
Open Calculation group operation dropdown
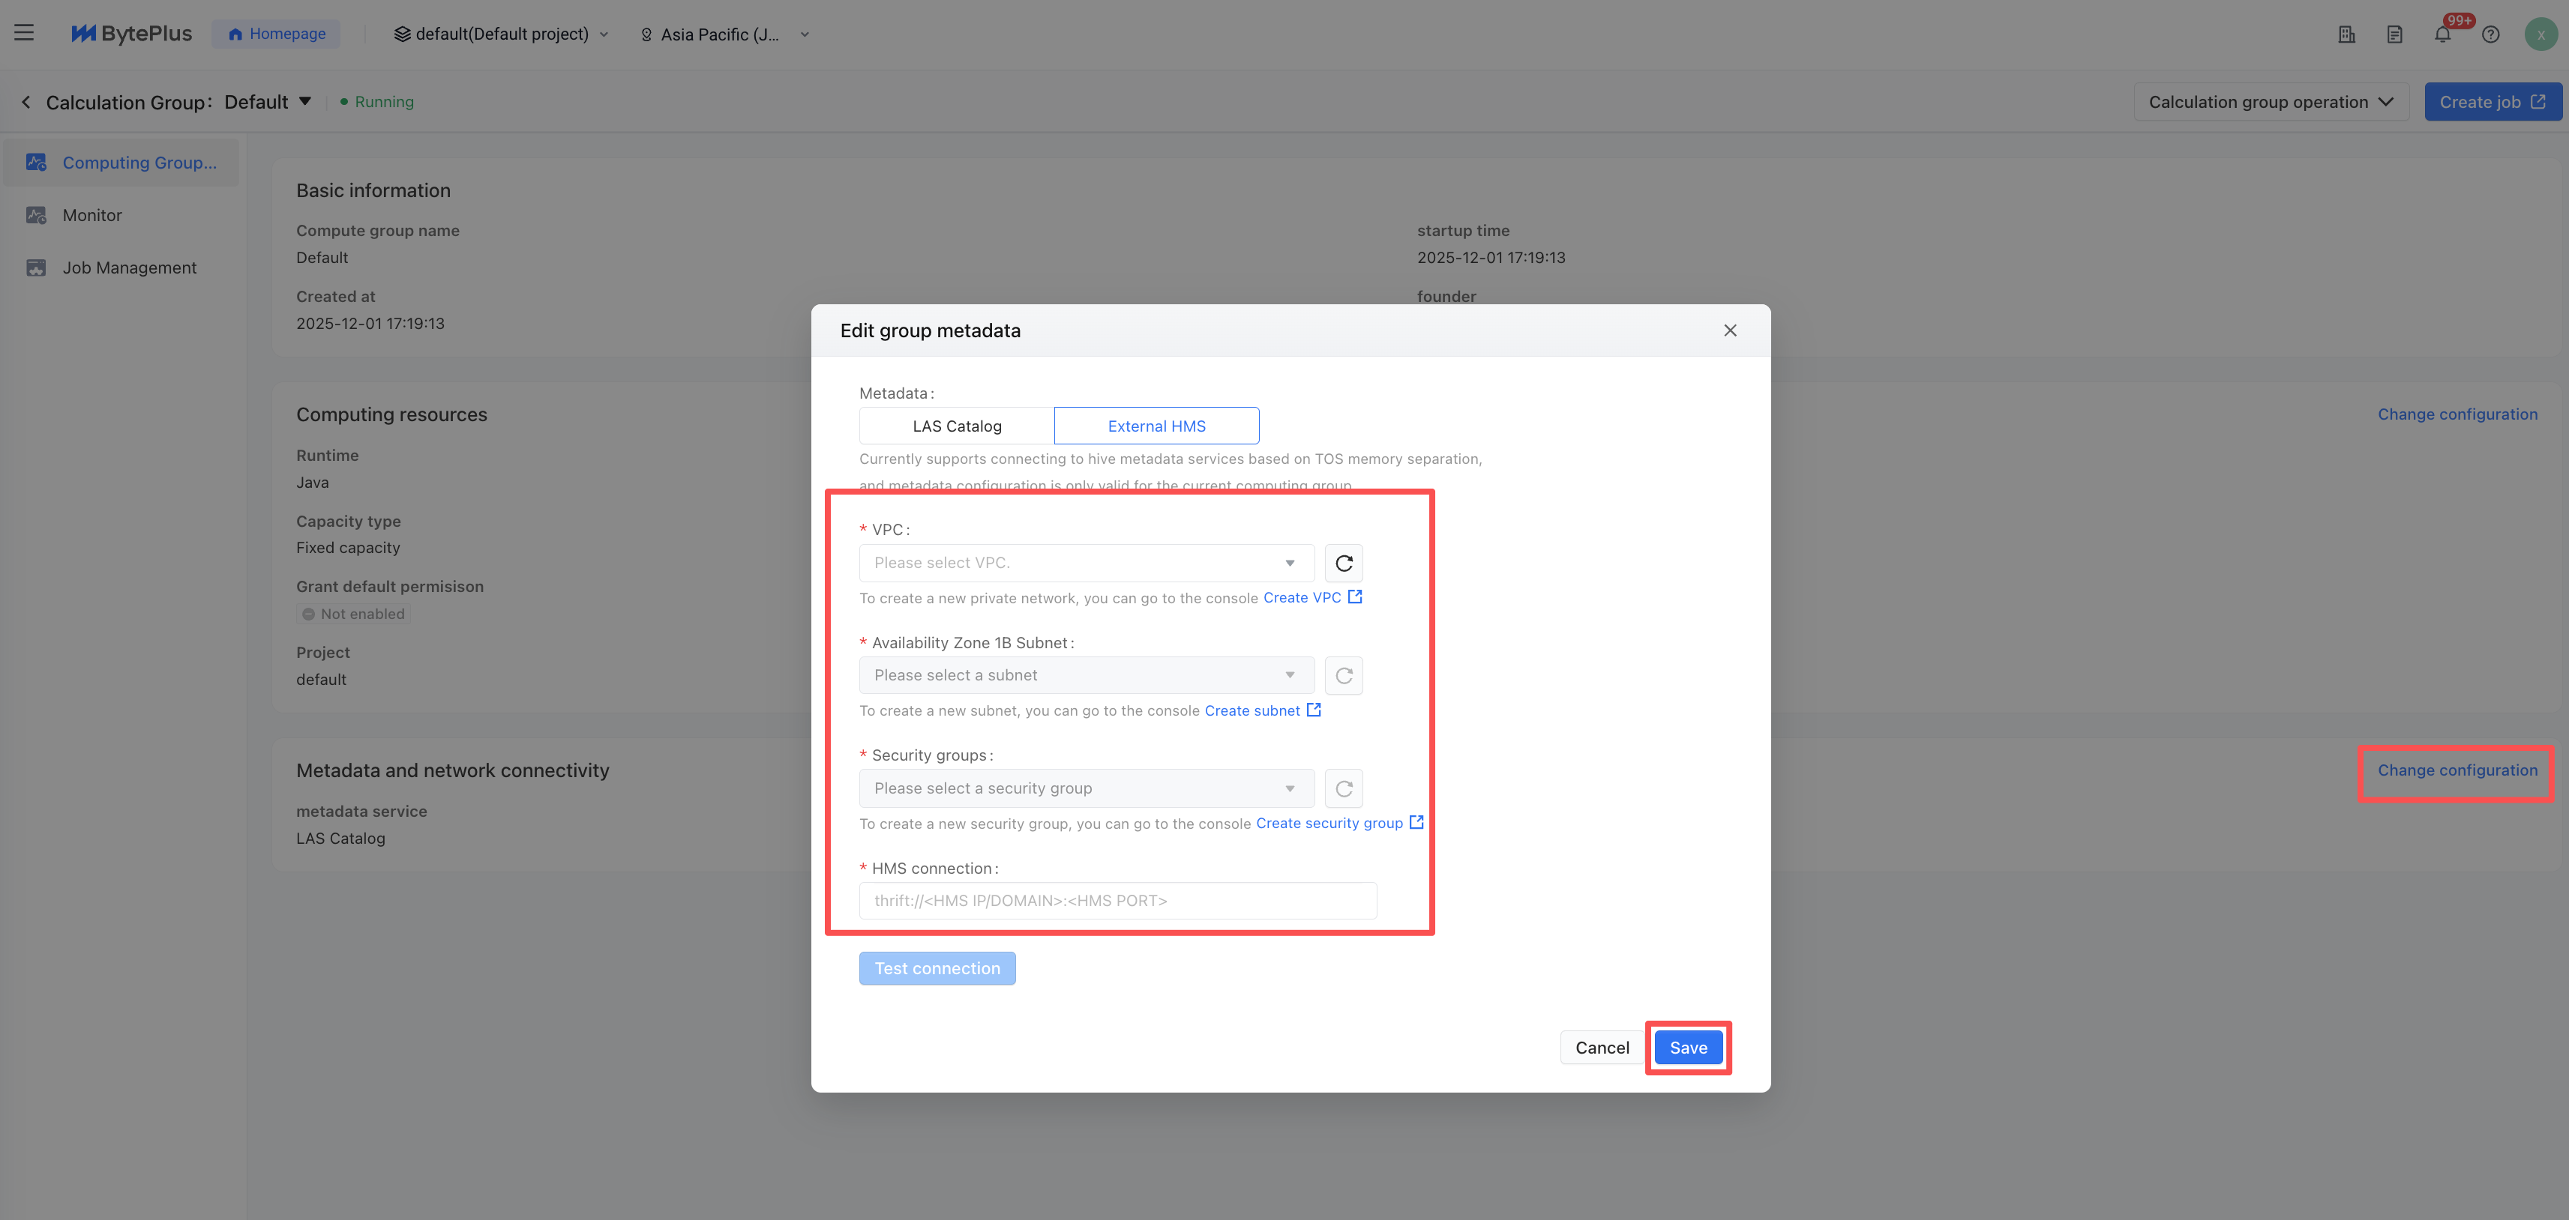pyautogui.click(x=2270, y=102)
